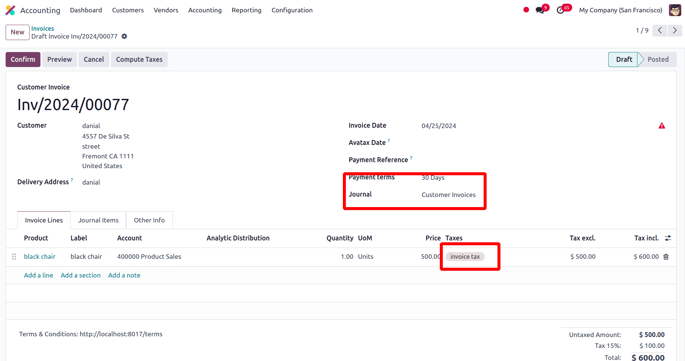
Task: Click the Invoice Date 04/25/2024 field
Action: pos(439,126)
